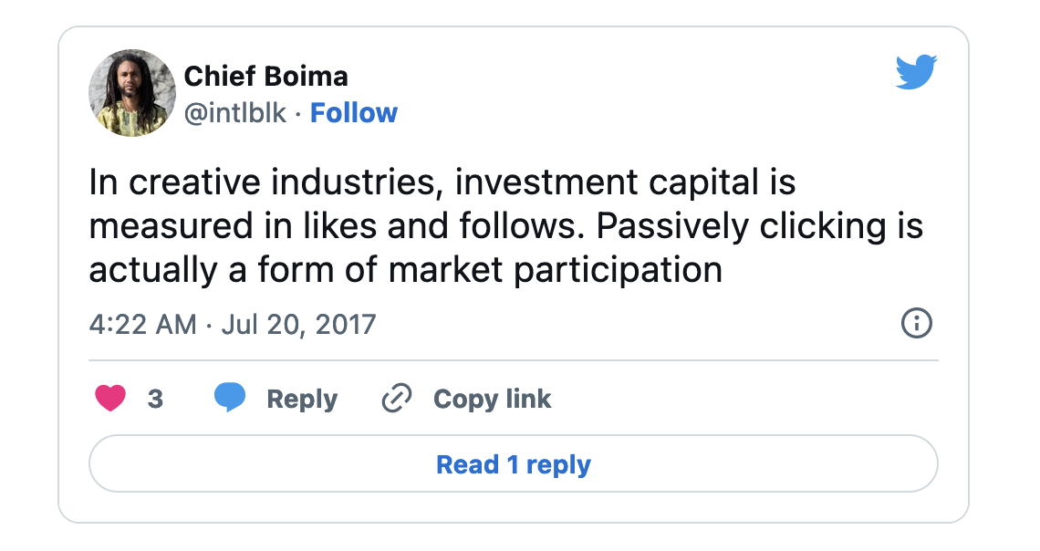The width and height of the screenshot is (1040, 551).
Task: Click the Twitter bird logo
Action: point(916,72)
